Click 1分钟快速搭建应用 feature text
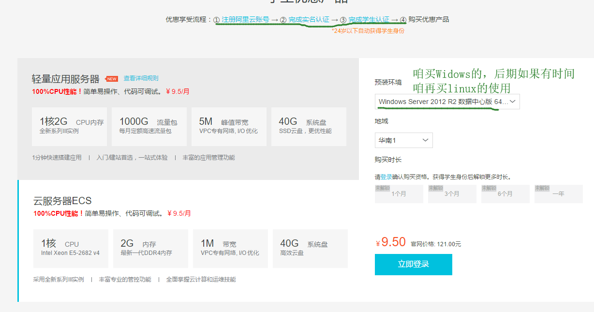This screenshot has height=312, width=594. pyautogui.click(x=57, y=158)
